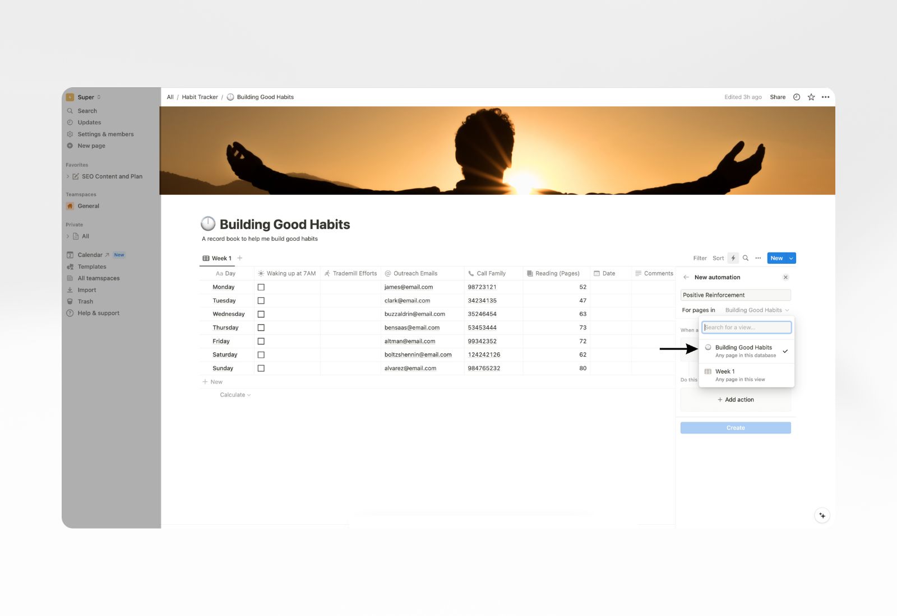Close the New automation panel

[x=785, y=277]
